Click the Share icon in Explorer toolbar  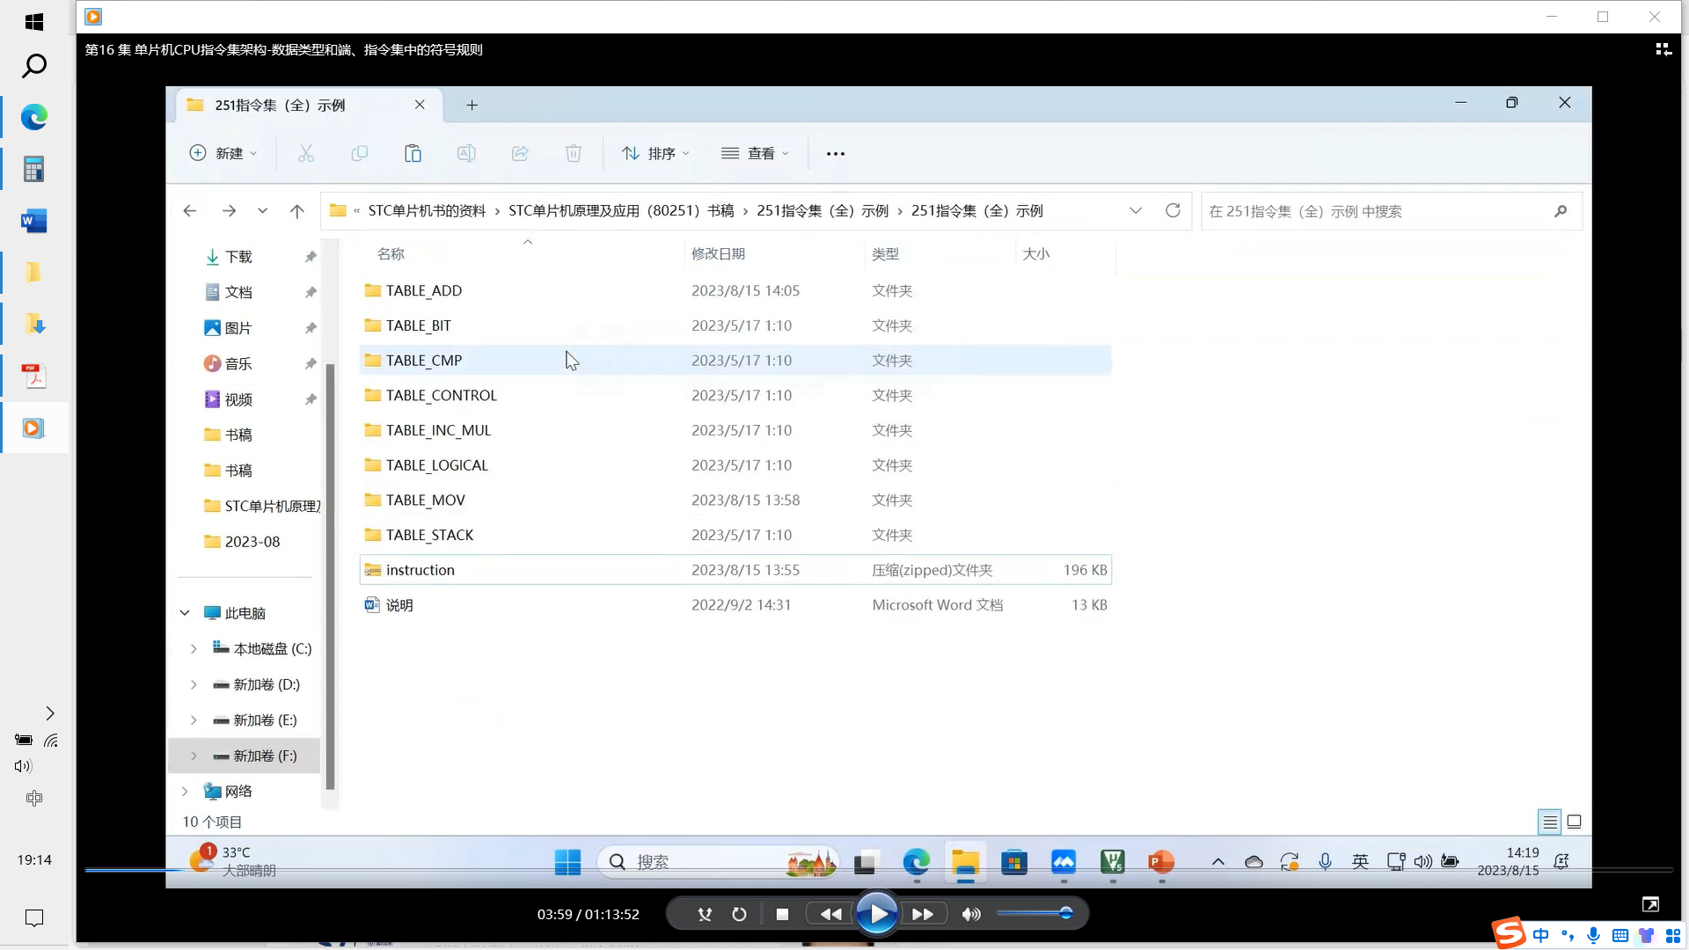pos(520,153)
